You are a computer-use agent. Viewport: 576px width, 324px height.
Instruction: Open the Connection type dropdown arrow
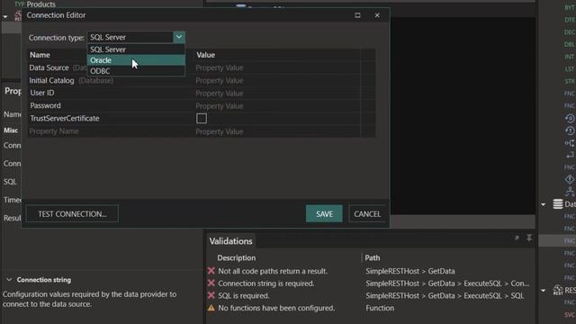click(179, 37)
